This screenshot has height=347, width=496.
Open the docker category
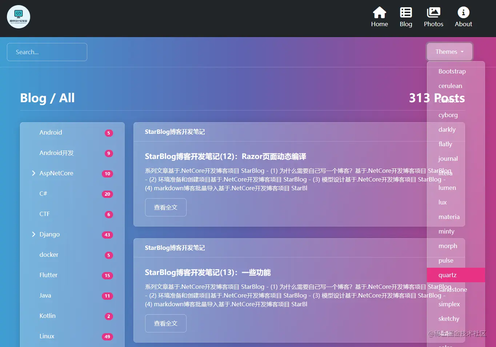(x=49, y=255)
